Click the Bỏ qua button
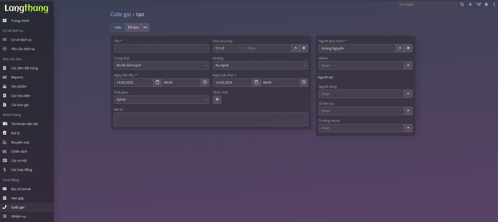Image resolution: width=498 pixels, height=222 pixels. [133, 27]
